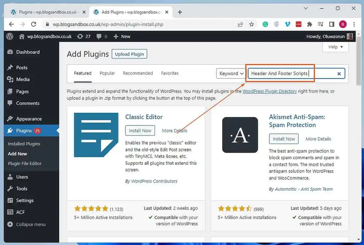364x245 pixels.
Task: Click the browser back arrow
Action: tap(11, 24)
